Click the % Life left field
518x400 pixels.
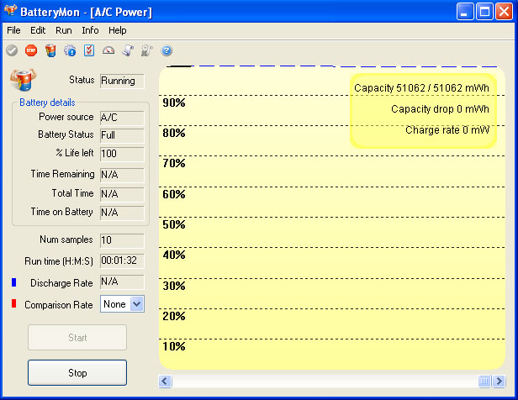pos(122,154)
